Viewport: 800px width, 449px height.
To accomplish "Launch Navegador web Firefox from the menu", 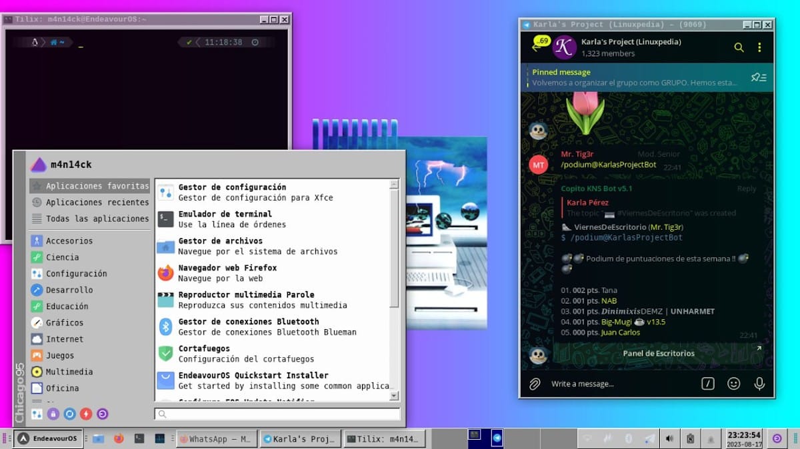I will click(272, 273).
